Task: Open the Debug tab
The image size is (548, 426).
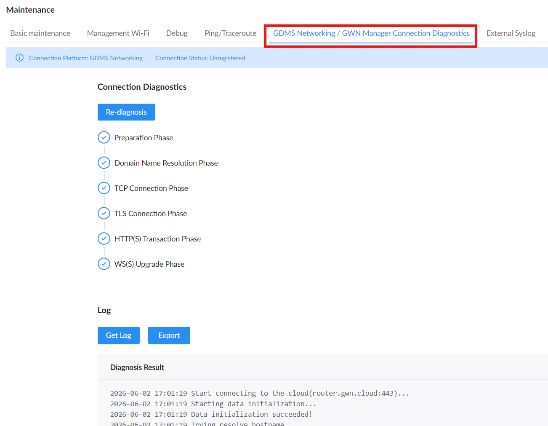Action: (177, 33)
